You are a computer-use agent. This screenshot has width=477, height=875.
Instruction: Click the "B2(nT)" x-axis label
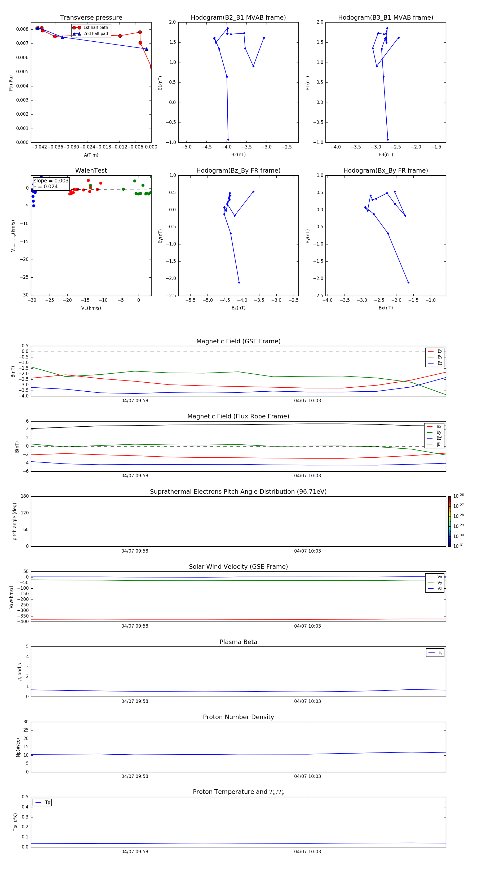[238, 155]
